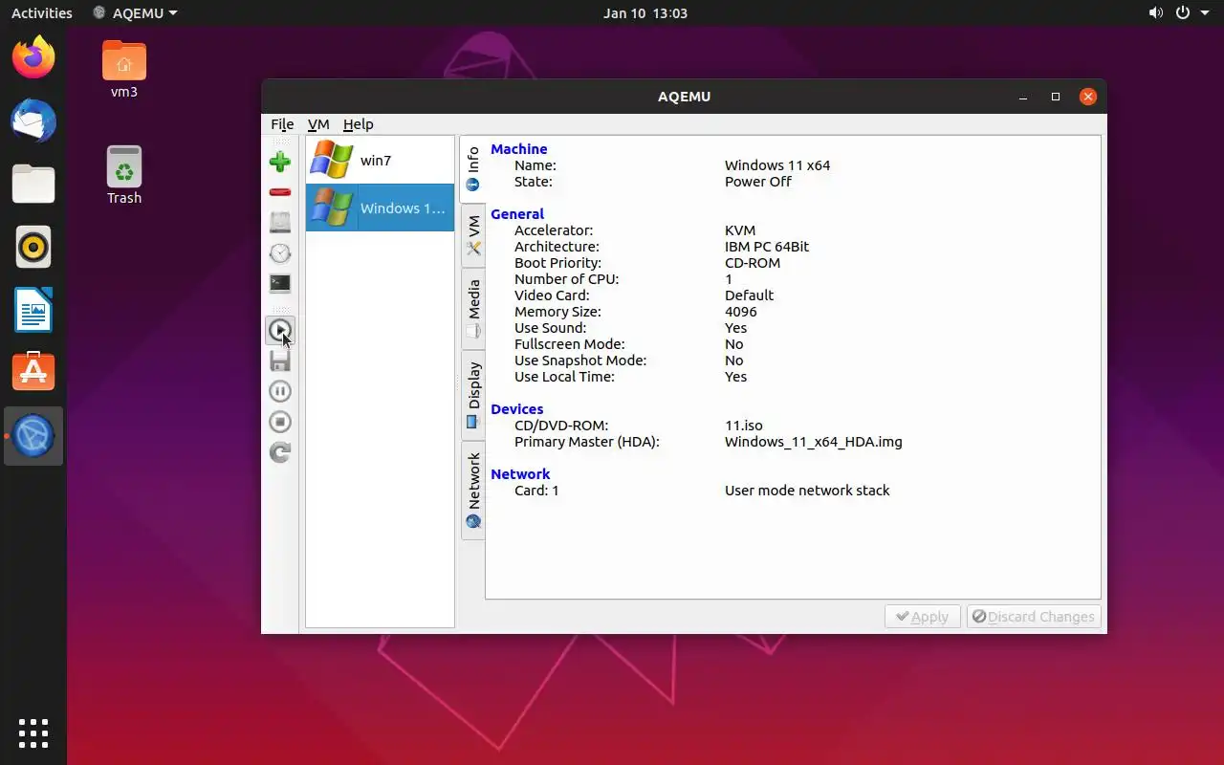Open Thunderbird mail from the dock

[x=33, y=121]
